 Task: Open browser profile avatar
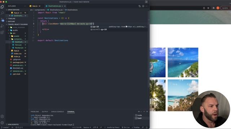click(x=218, y=8)
